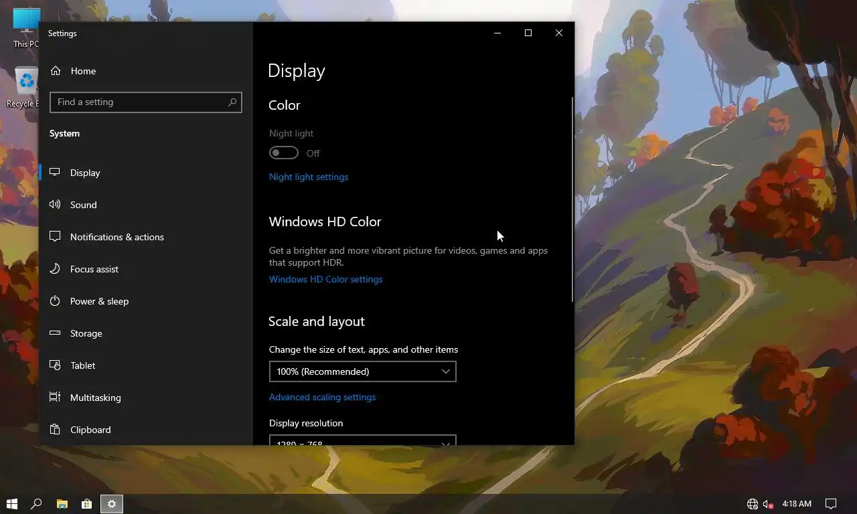Toggle the Night light switch

click(x=284, y=153)
